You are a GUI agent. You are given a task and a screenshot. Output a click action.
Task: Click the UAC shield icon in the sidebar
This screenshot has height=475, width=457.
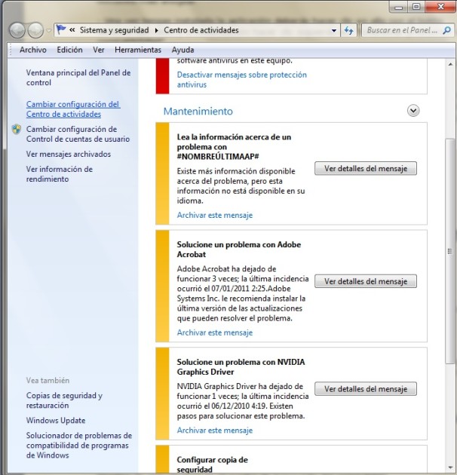tap(17, 130)
